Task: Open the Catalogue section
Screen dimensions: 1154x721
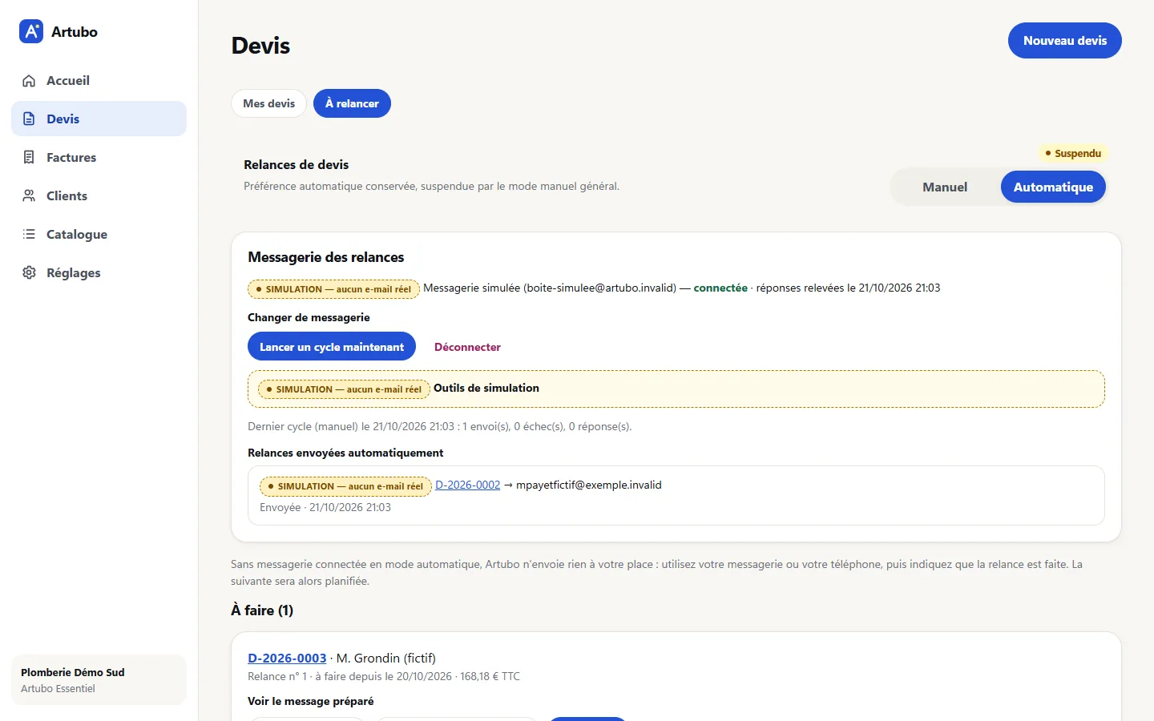Action: point(99,234)
